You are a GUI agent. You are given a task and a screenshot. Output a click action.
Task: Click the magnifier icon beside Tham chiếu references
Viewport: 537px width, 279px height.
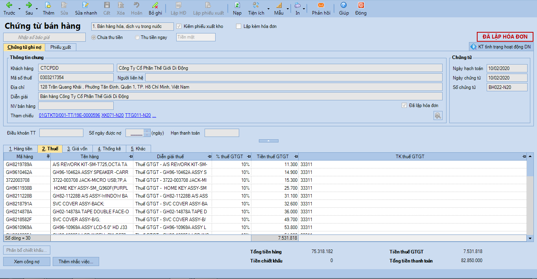pyautogui.click(x=438, y=115)
